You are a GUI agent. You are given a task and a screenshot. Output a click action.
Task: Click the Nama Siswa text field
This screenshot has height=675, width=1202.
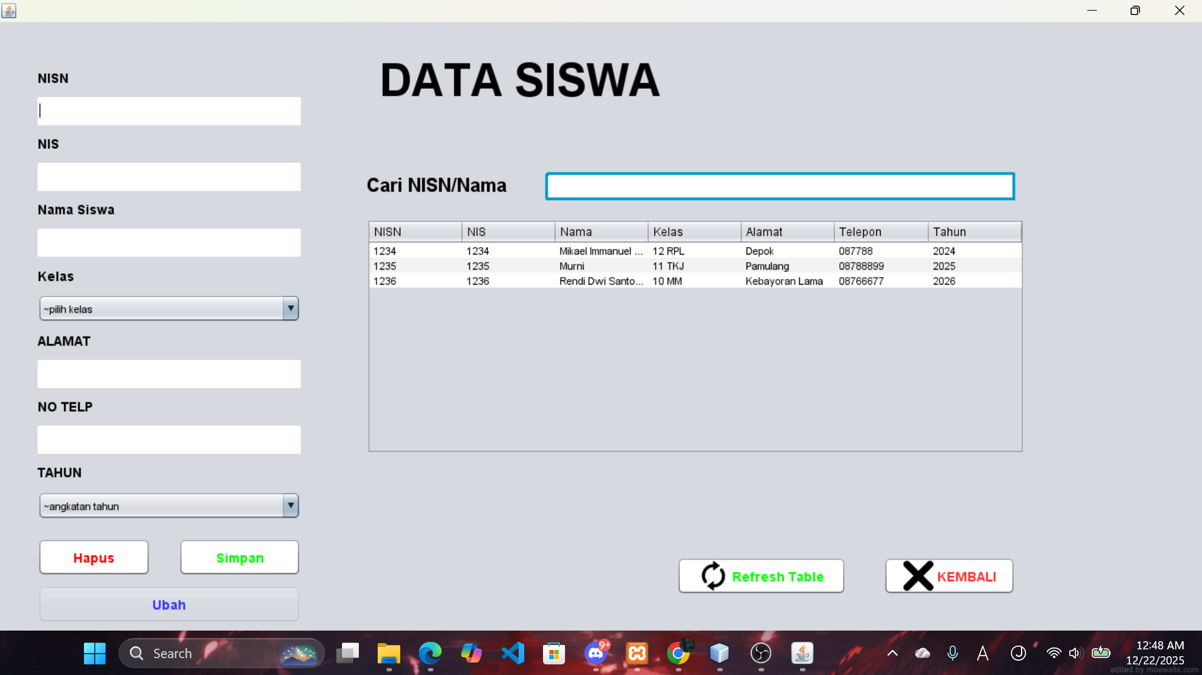pyautogui.click(x=169, y=243)
